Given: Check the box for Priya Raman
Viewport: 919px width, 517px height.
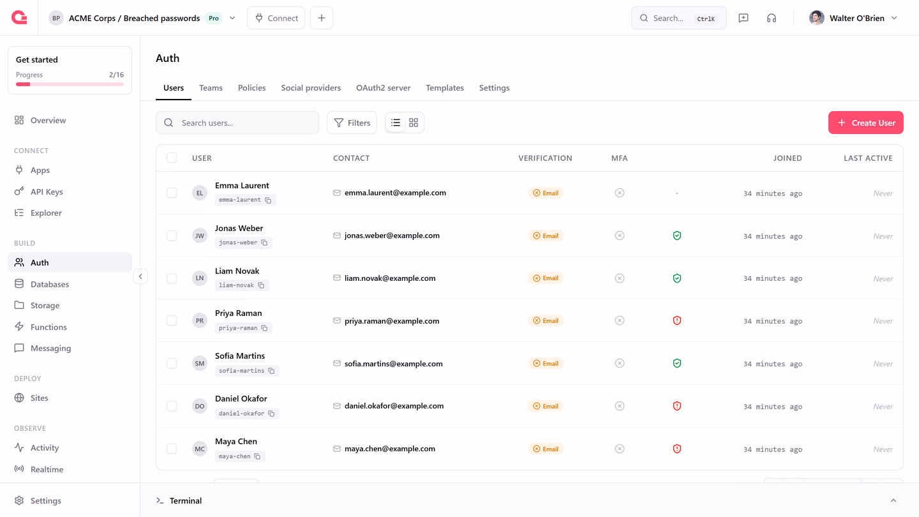Looking at the screenshot, I should point(172,320).
